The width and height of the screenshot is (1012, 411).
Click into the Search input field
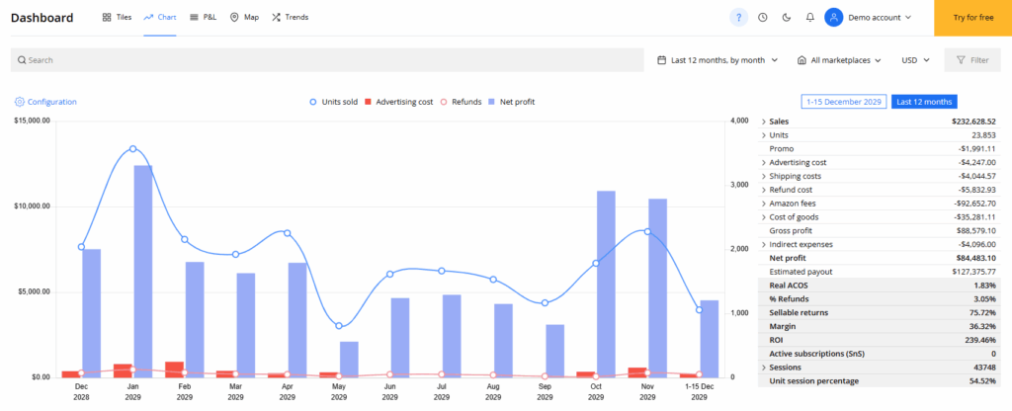(x=326, y=60)
